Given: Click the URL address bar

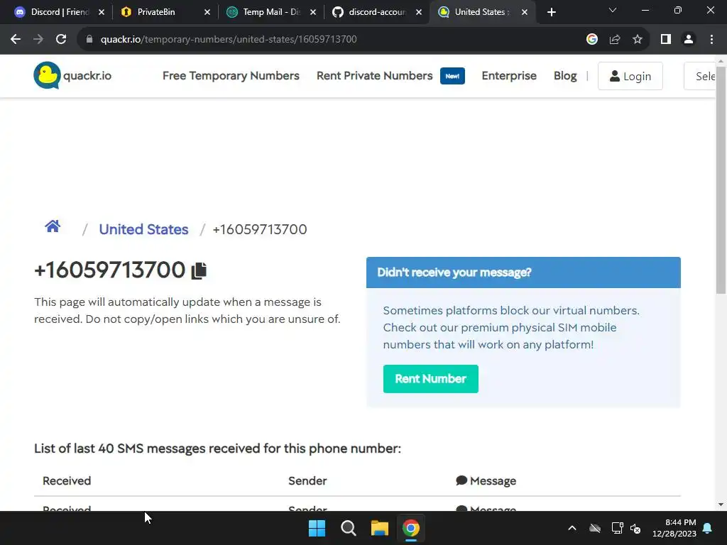Looking at the screenshot, I should [324, 40].
